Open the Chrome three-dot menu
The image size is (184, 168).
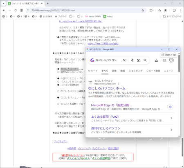(180, 10)
